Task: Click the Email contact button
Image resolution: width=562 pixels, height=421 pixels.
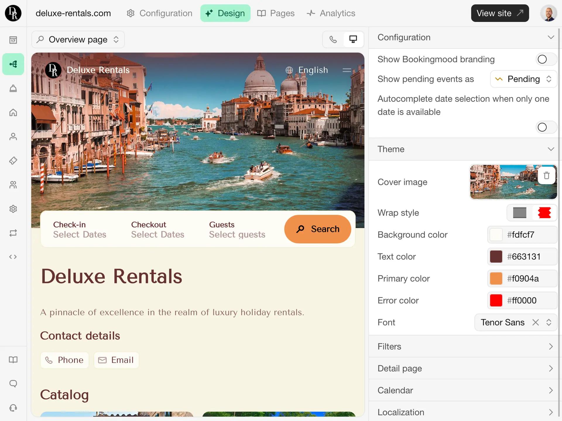Action: click(x=116, y=360)
